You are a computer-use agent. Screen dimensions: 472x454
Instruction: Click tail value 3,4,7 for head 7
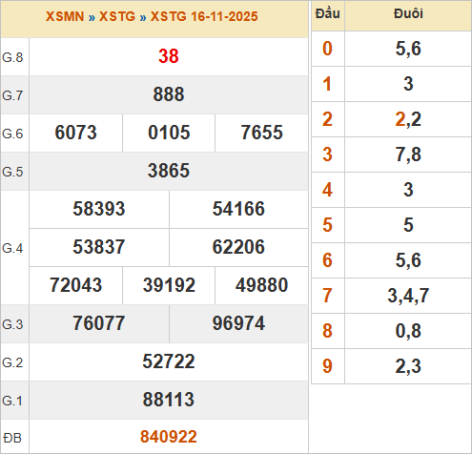(x=408, y=296)
